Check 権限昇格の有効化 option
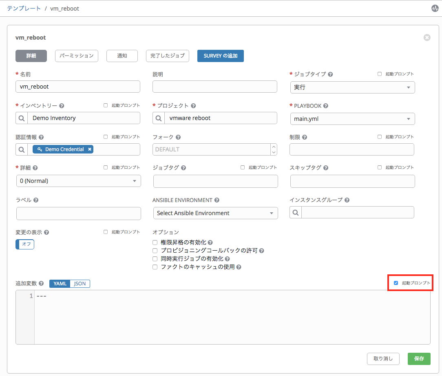The width and height of the screenshot is (442, 376). point(155,243)
